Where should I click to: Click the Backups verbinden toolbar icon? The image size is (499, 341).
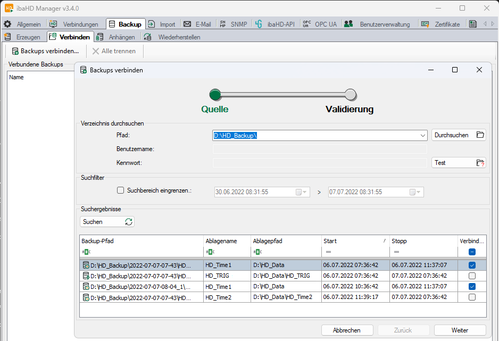pos(15,51)
